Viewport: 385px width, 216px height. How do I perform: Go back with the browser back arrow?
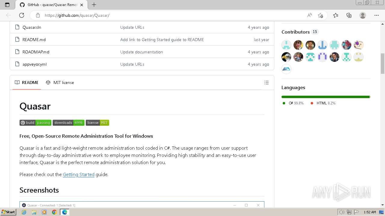pyautogui.click(x=8, y=15)
